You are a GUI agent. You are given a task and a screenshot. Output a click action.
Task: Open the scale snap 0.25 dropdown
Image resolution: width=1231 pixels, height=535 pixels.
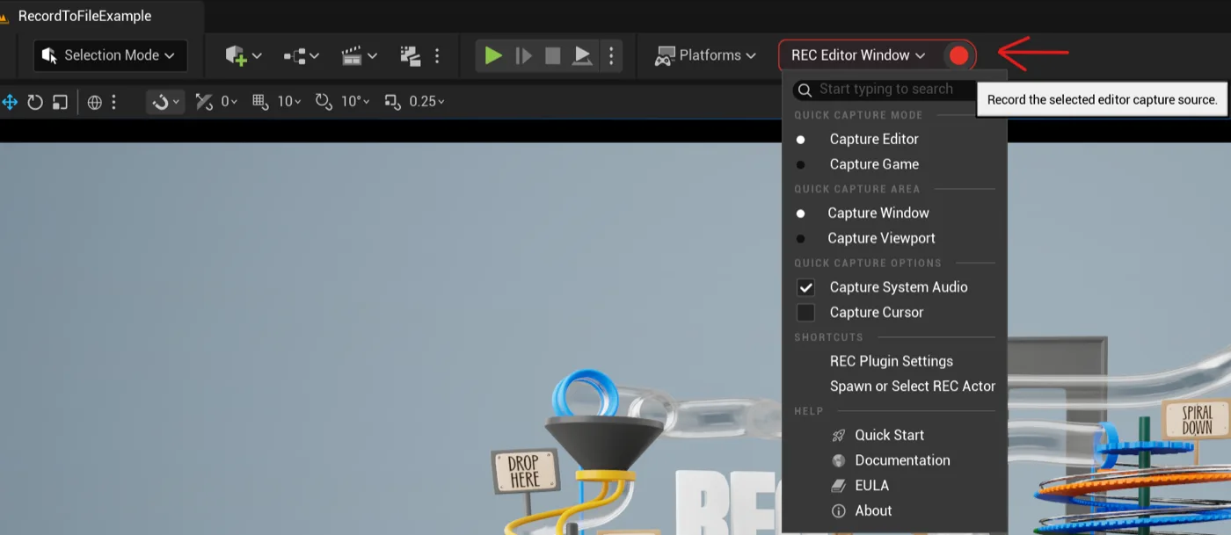(427, 102)
